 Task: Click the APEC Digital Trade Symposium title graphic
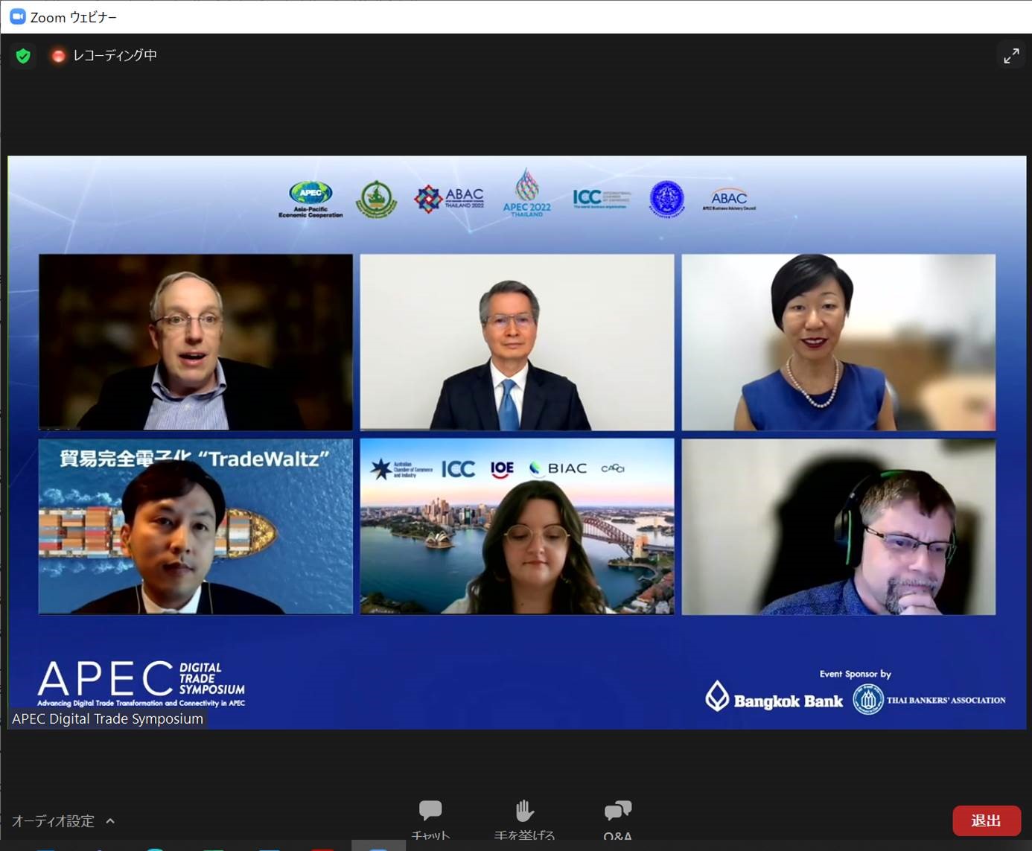[141, 683]
